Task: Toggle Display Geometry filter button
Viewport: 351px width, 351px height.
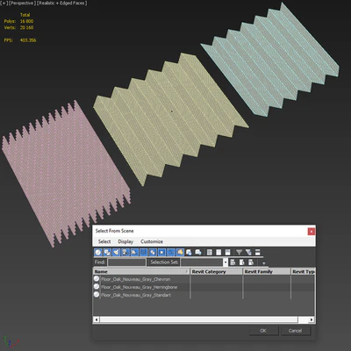Action: (x=98, y=252)
